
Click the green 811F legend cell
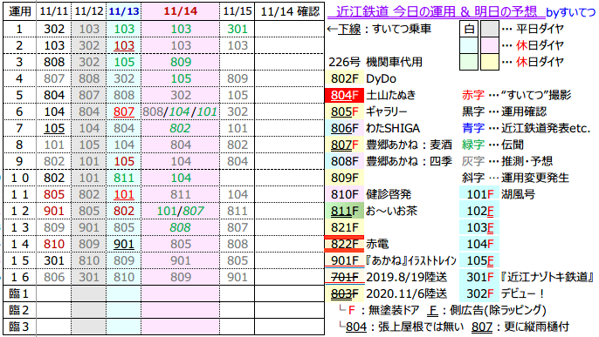point(344,211)
